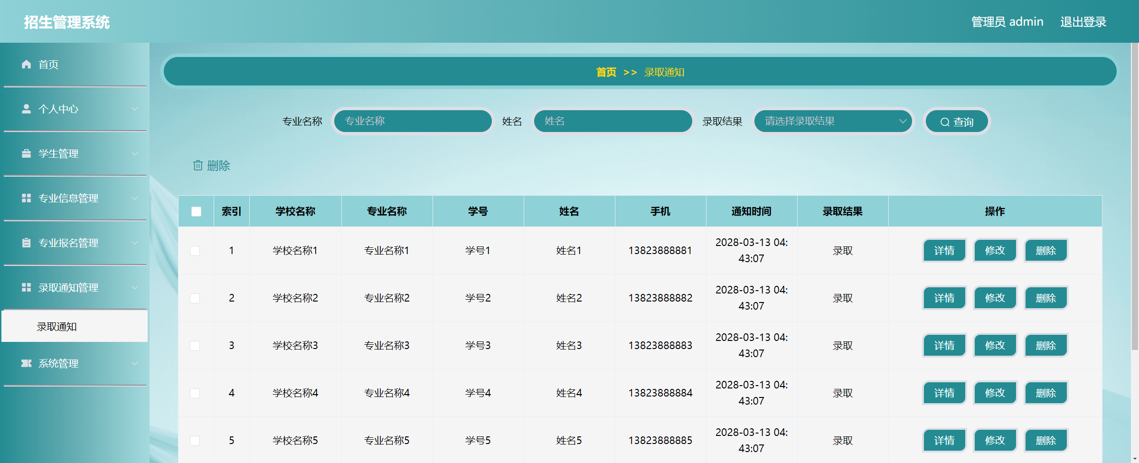Click the grid icon for 专业信息管理
The image size is (1139, 463).
tap(27, 198)
